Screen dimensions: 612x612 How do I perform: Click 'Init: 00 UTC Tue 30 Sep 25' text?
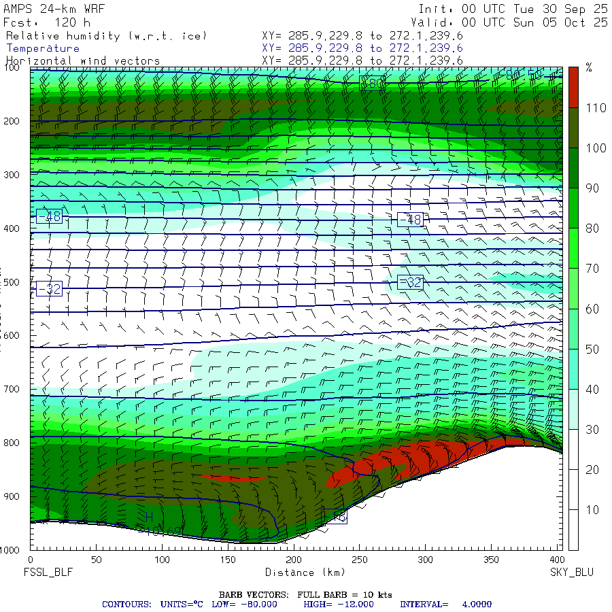pyautogui.click(x=513, y=9)
